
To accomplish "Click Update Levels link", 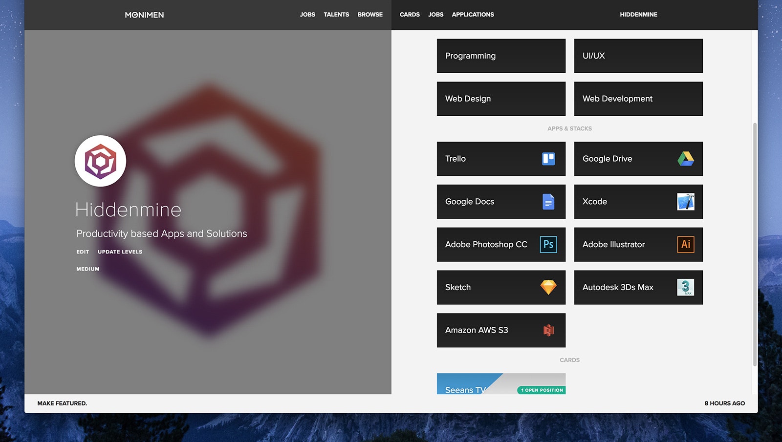I will click(120, 252).
